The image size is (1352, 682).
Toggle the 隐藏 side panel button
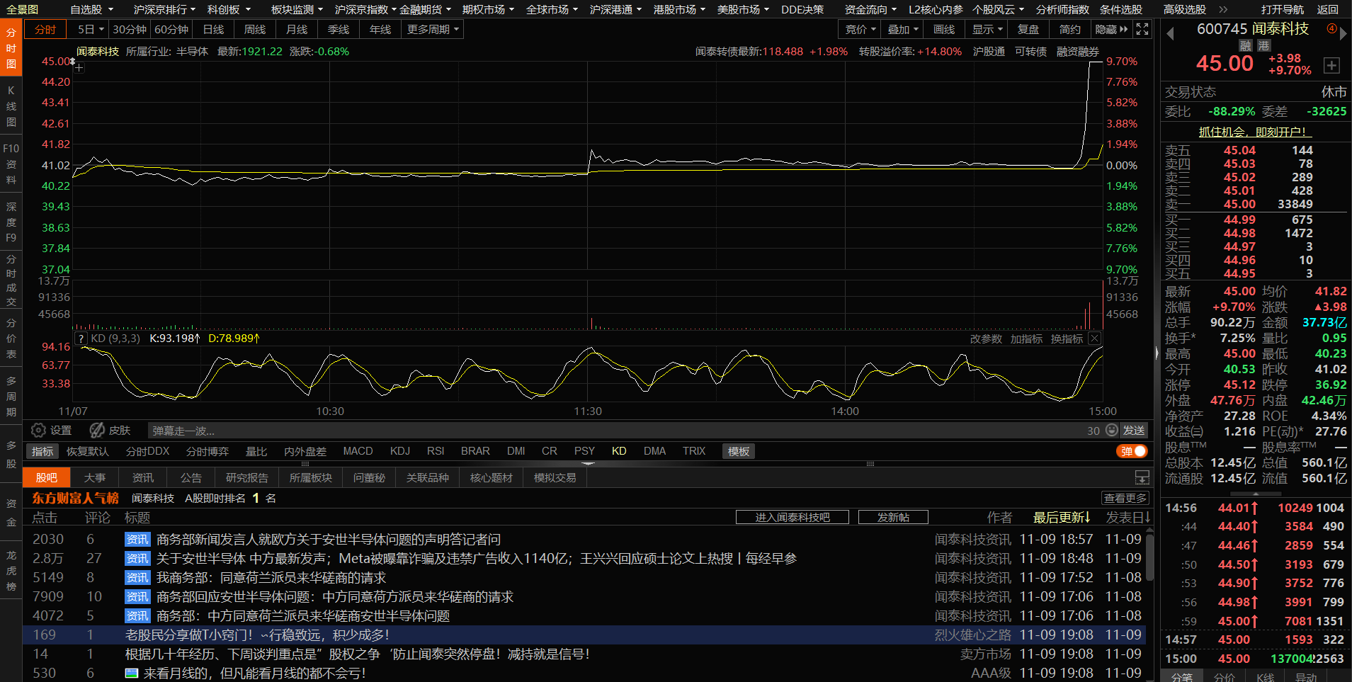1110,29
